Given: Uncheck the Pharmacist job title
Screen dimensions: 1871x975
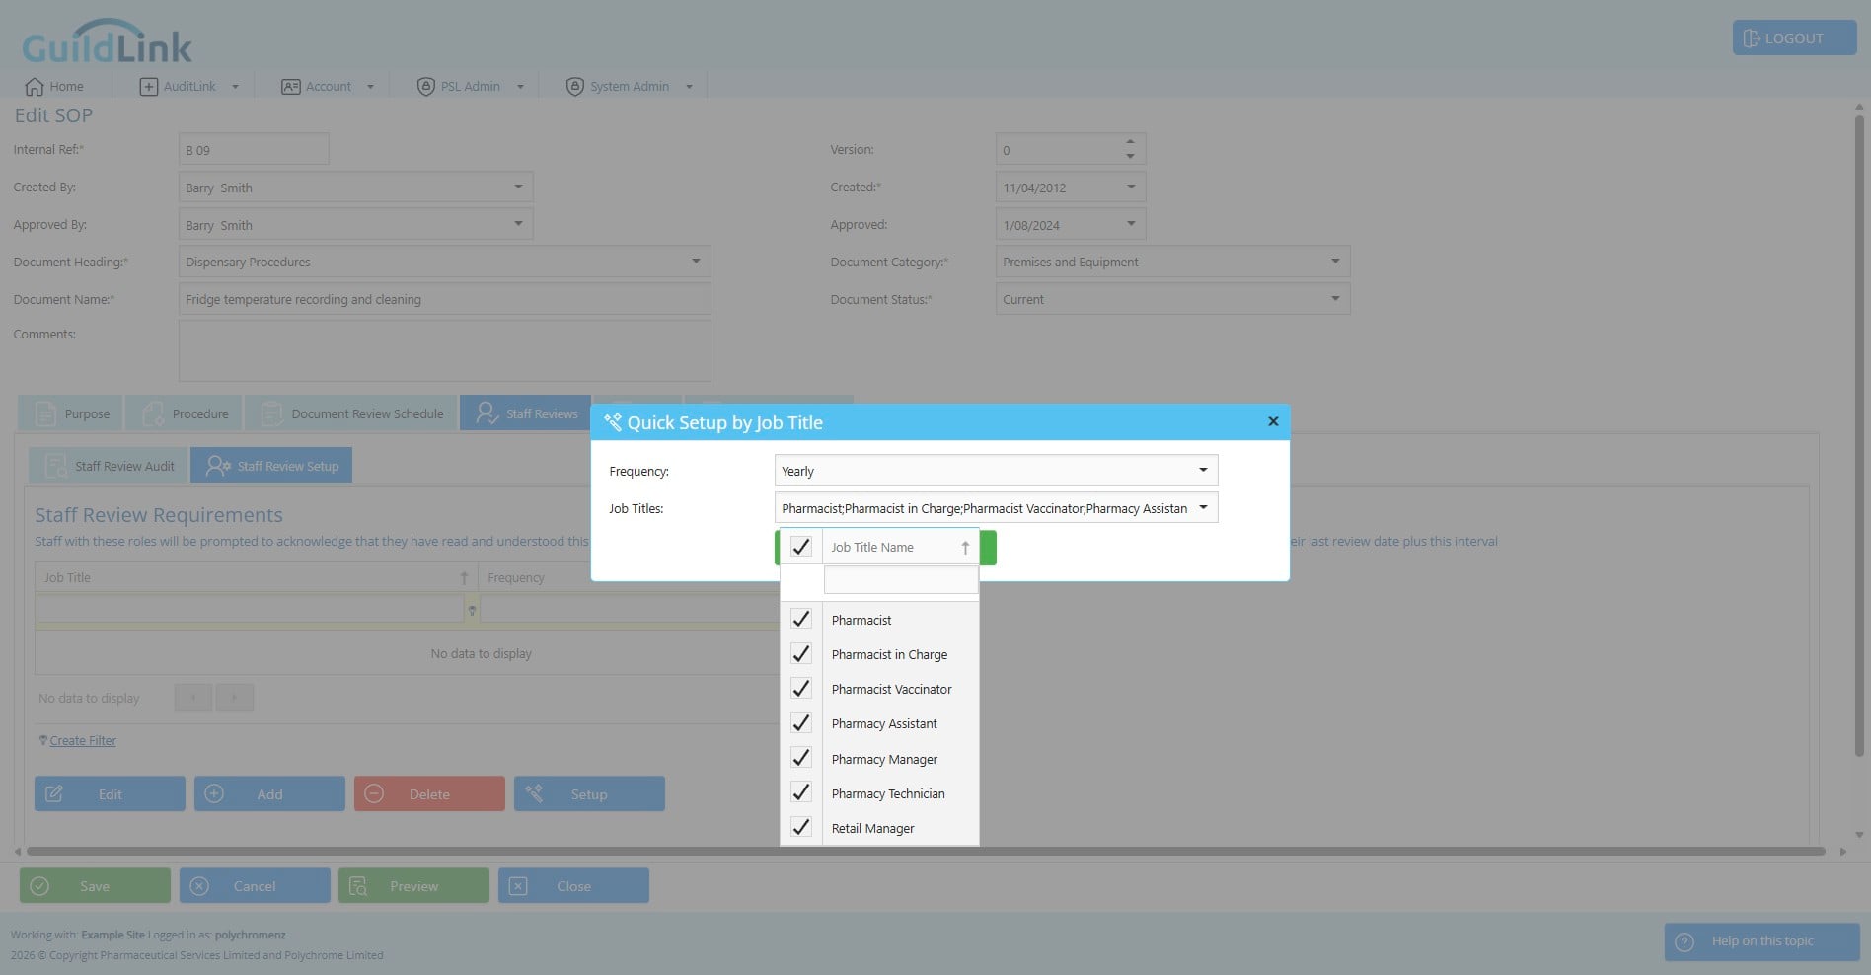Looking at the screenshot, I should coord(801,620).
